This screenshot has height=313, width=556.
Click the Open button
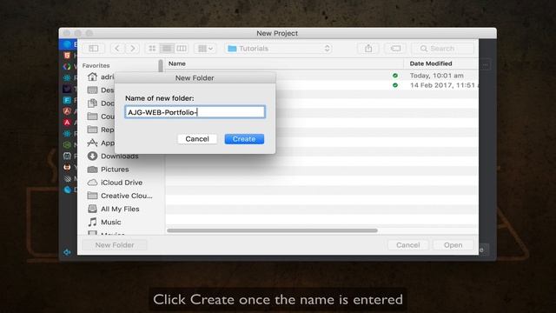pos(453,245)
